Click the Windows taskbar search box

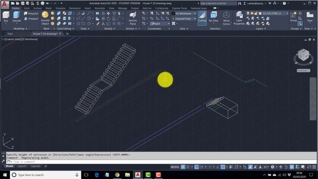45,175
